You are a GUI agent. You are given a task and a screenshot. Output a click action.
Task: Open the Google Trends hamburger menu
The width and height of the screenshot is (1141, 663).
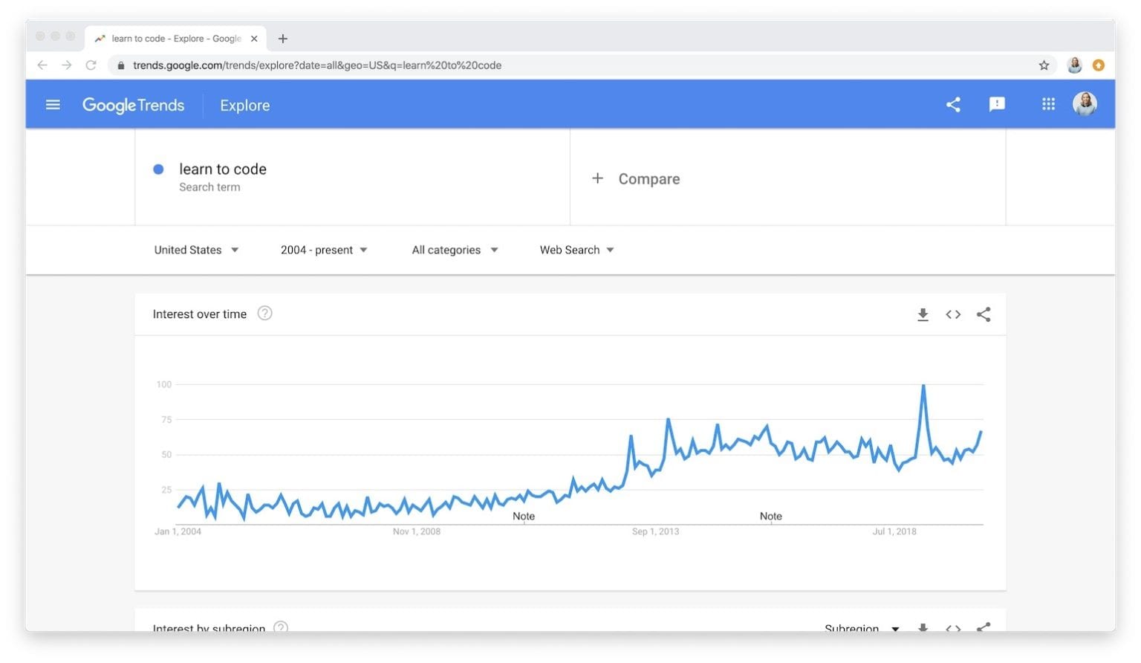pos(53,105)
